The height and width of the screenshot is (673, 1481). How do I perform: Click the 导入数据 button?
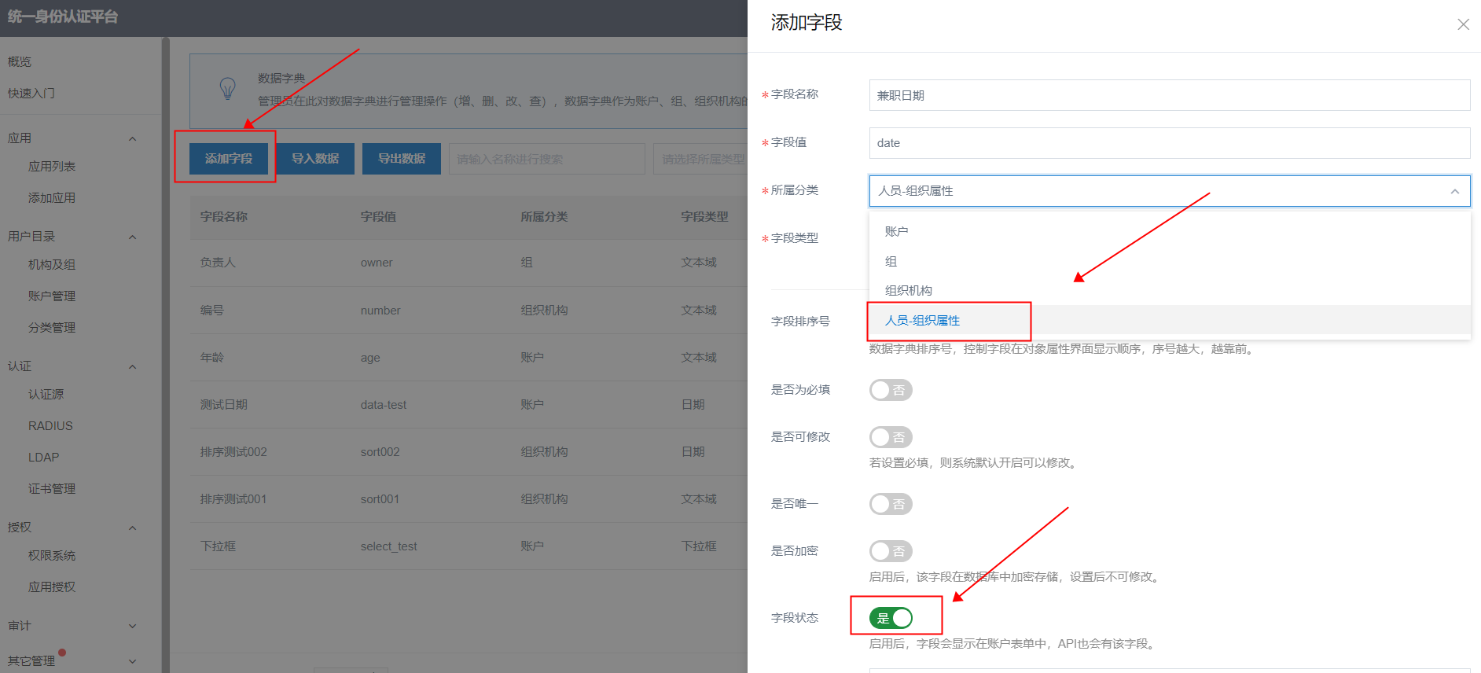pyautogui.click(x=315, y=159)
